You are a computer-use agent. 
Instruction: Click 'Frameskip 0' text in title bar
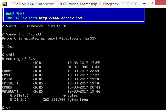point(91,4)
